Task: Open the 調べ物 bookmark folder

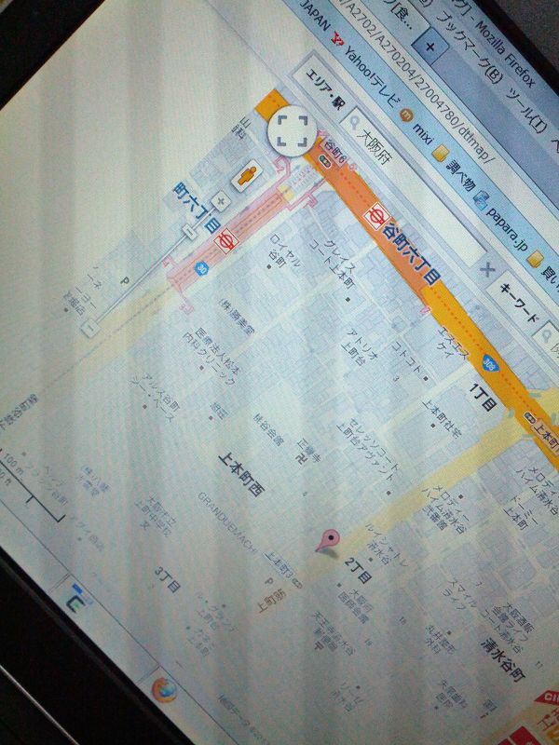Action: point(460,176)
